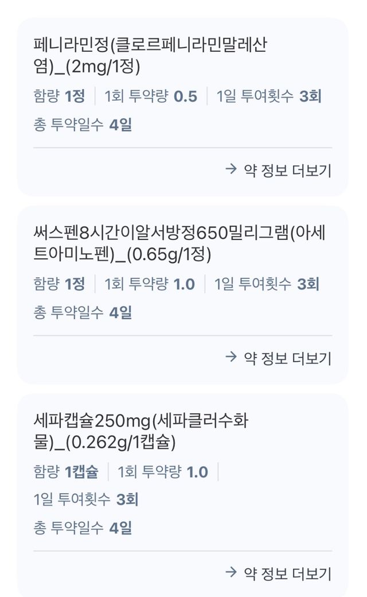
Task: Click 1일 투여횟수 3회 in 써스펜 card
Action: click(267, 284)
